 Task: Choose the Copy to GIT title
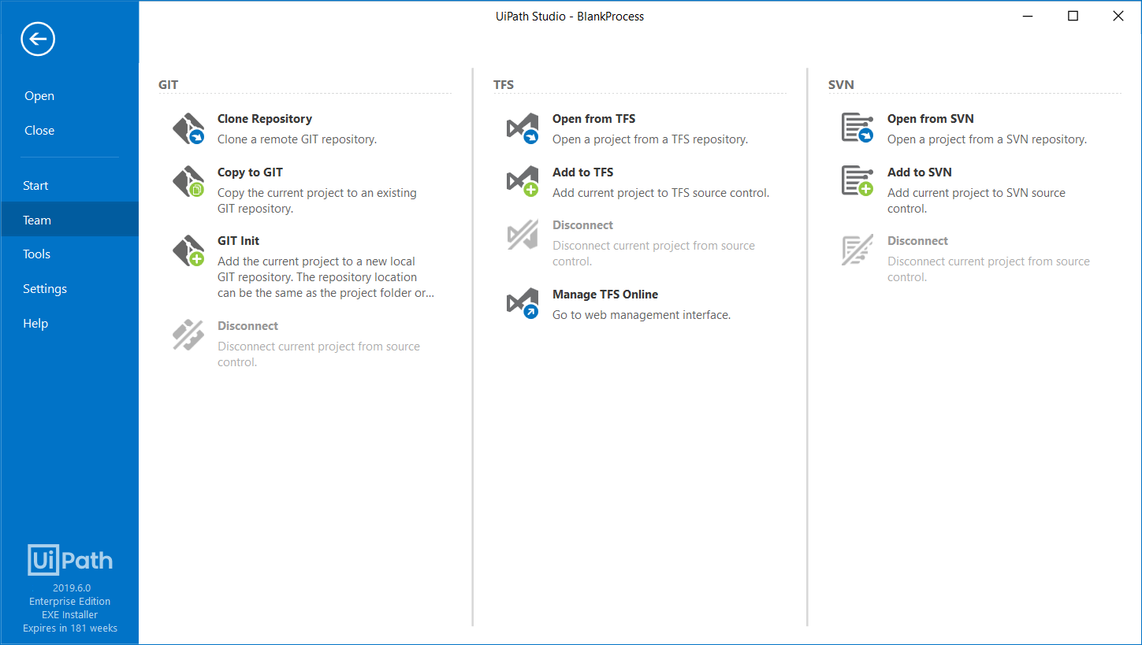tap(250, 172)
